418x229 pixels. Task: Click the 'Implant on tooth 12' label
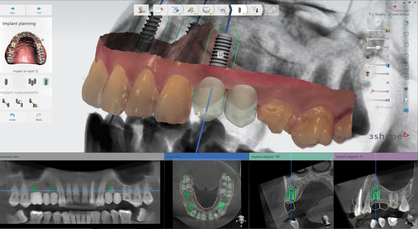[x=25, y=71]
